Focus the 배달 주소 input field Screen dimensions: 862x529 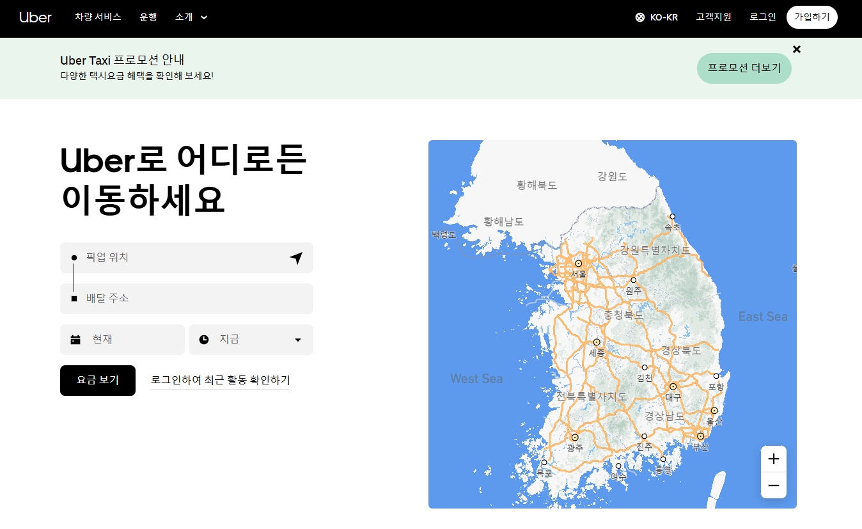[187, 299]
